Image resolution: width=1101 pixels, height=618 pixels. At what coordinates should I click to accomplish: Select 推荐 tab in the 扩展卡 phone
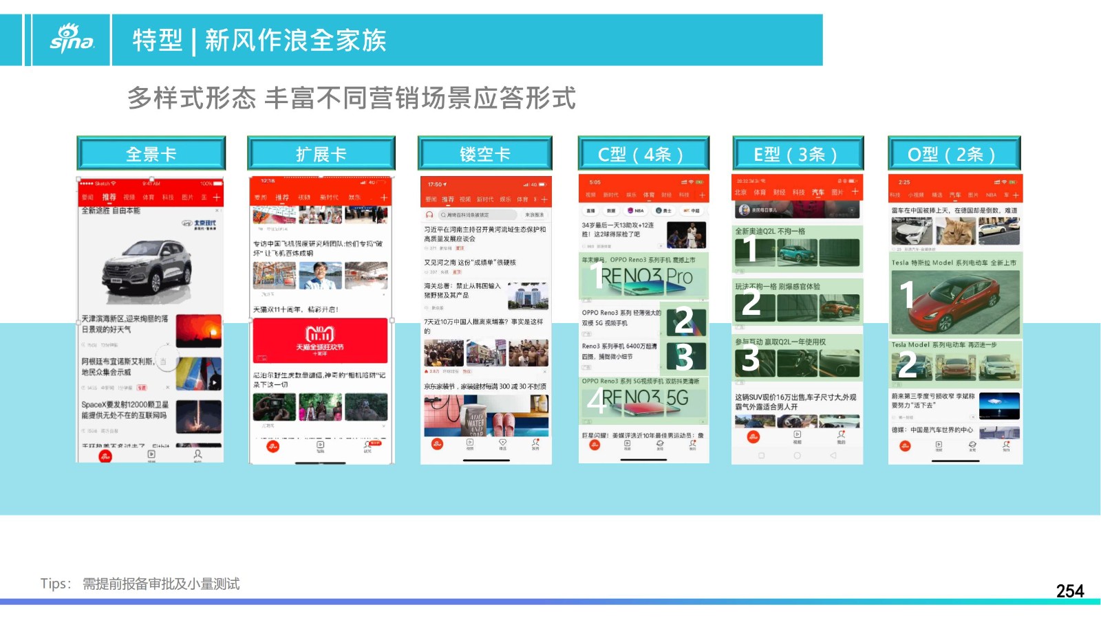click(282, 197)
